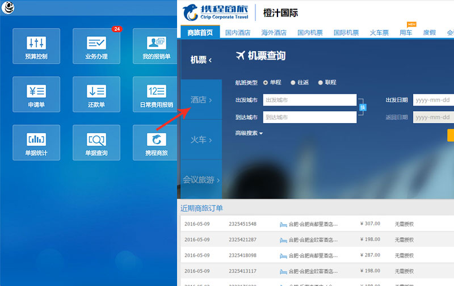Screen dimensions: 454x286
Task: Click 合肥-合肥尚都里酒店 priced ¥307.00
Action: (313, 224)
